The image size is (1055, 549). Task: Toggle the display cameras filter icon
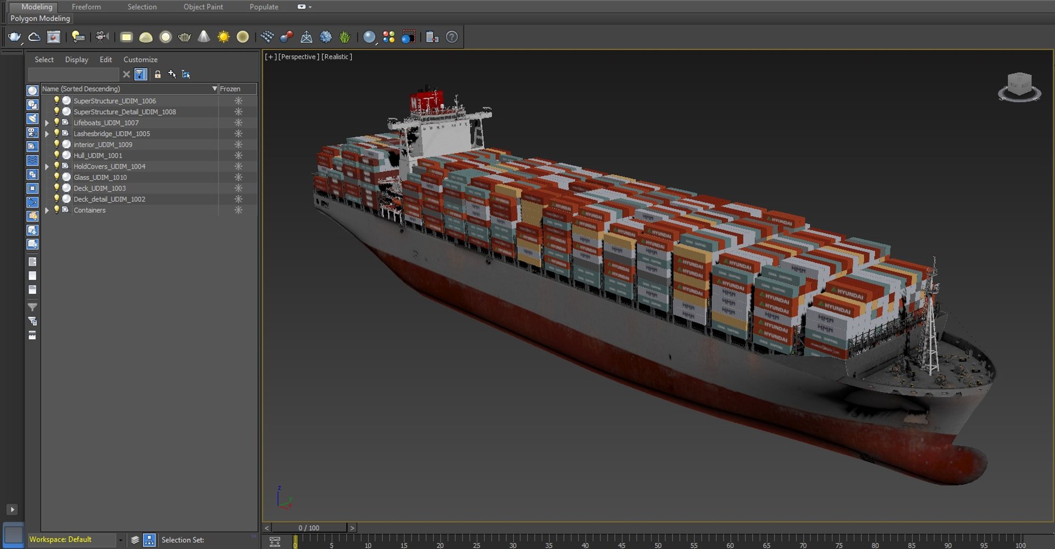[32, 132]
